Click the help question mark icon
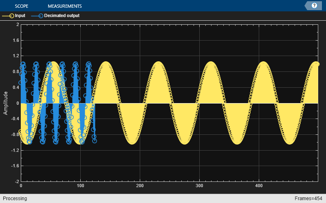This screenshot has width=326, height=203. (314, 6)
